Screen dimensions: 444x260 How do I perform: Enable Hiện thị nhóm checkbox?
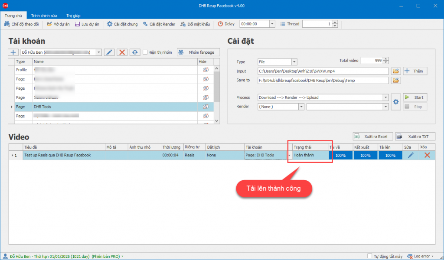(x=145, y=52)
